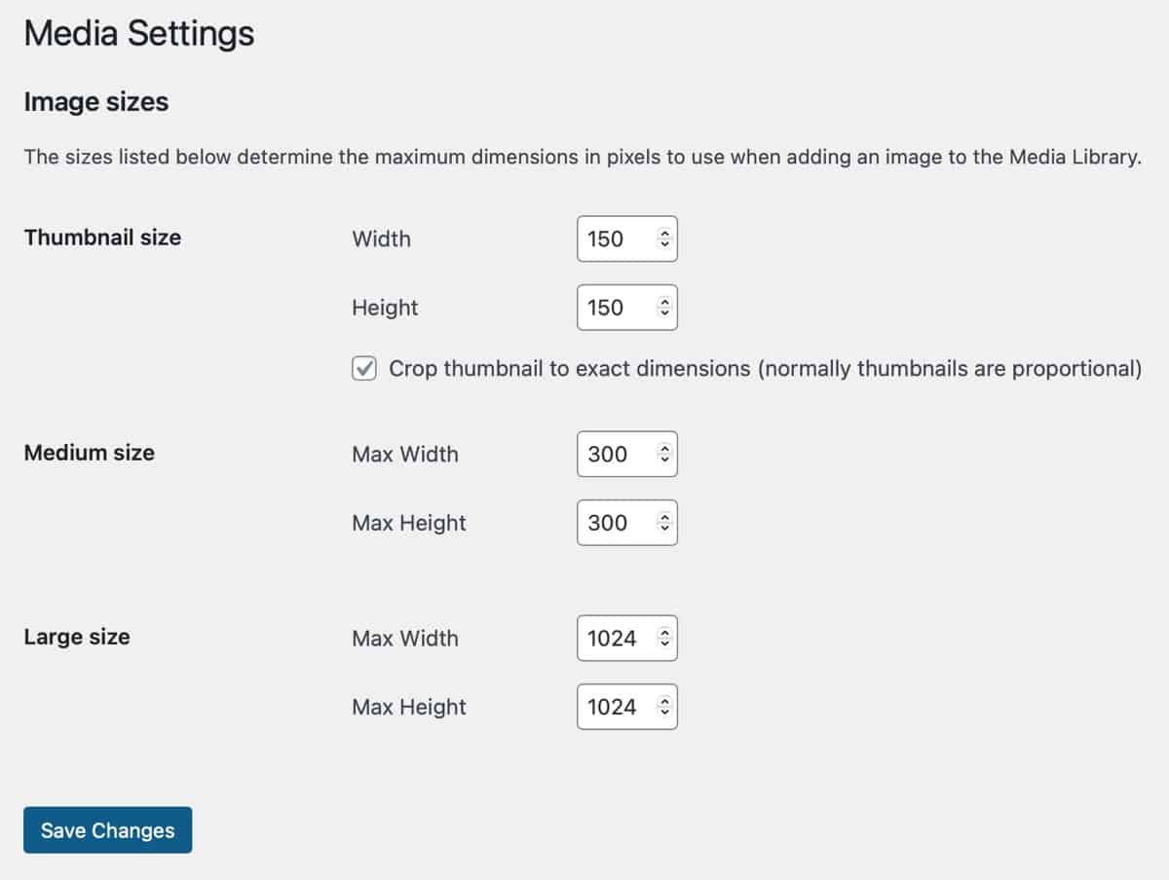This screenshot has height=880, width=1169.
Task: Click stepper arrows on Thumbnail Height field
Action: point(664,308)
